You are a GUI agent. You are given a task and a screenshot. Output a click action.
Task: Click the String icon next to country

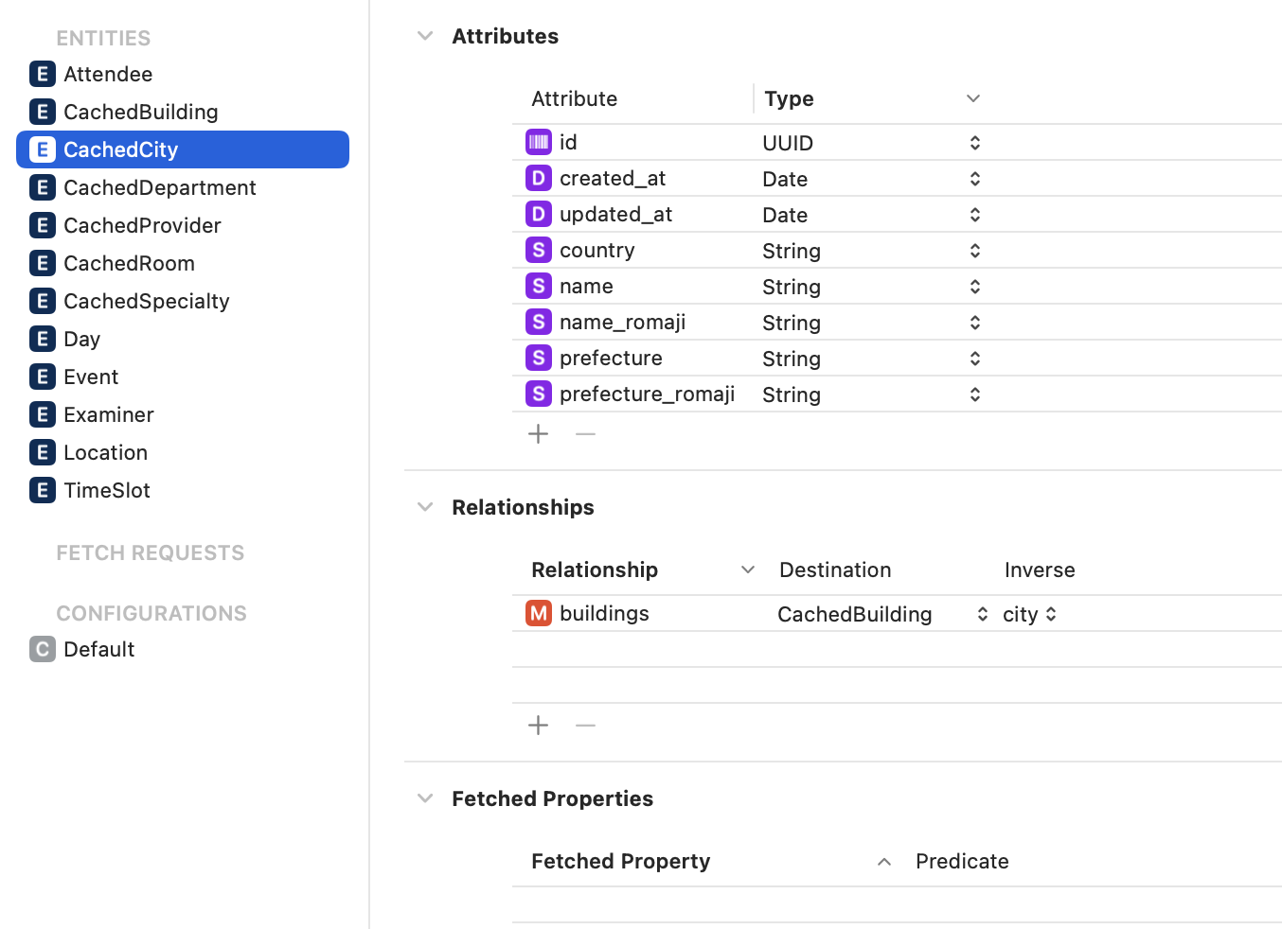[x=539, y=251]
